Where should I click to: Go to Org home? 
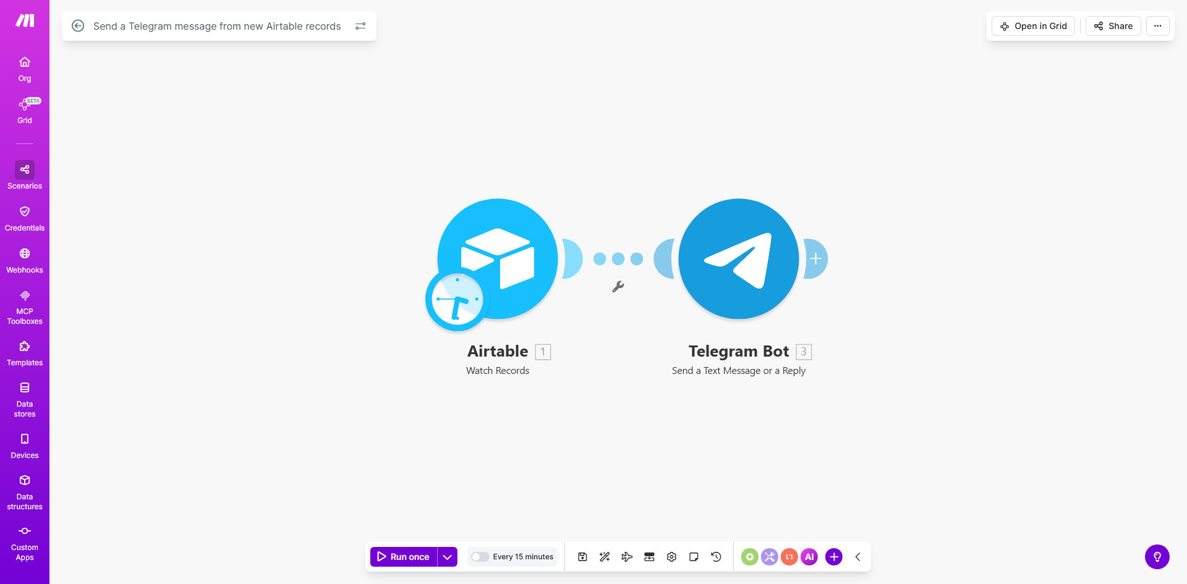click(25, 69)
